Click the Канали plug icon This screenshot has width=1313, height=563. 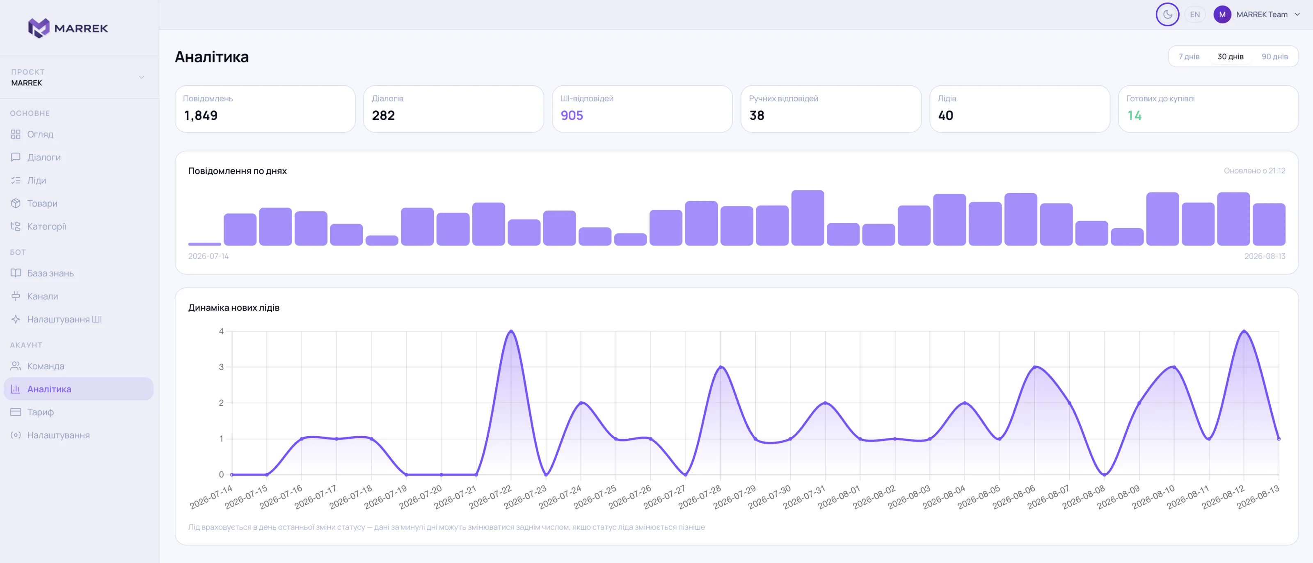coord(16,296)
